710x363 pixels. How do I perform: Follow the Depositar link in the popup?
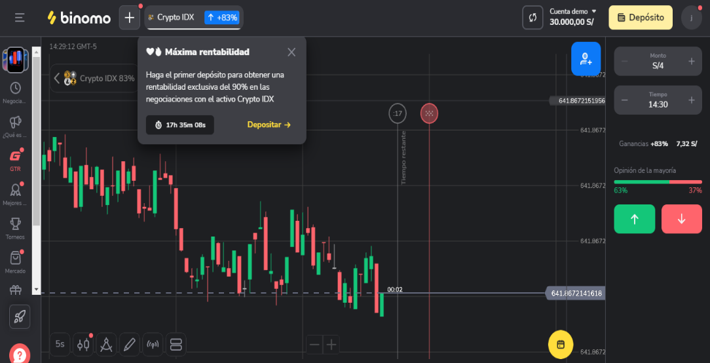coord(269,124)
